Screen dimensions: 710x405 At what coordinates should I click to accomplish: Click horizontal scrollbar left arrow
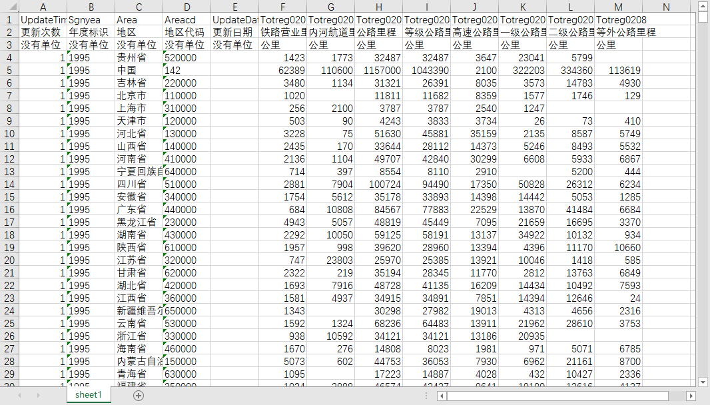tap(442, 396)
